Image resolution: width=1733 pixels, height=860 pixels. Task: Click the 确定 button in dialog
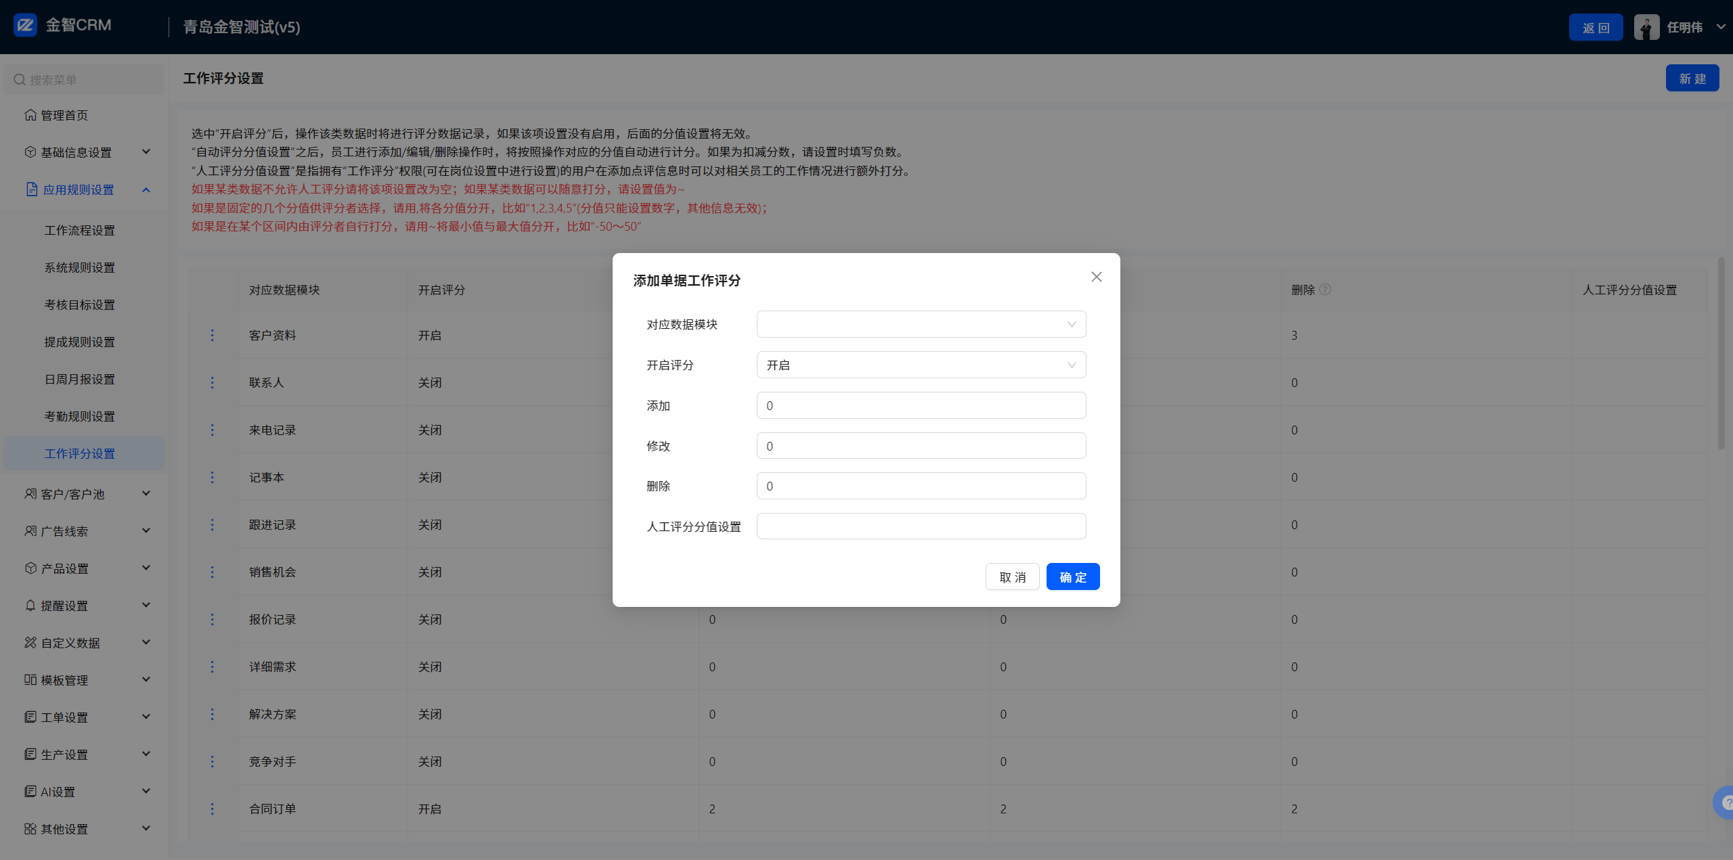click(x=1072, y=576)
